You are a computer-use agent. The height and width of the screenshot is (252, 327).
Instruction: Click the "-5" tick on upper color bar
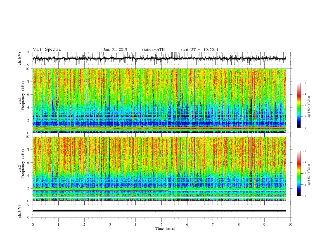[304, 105]
